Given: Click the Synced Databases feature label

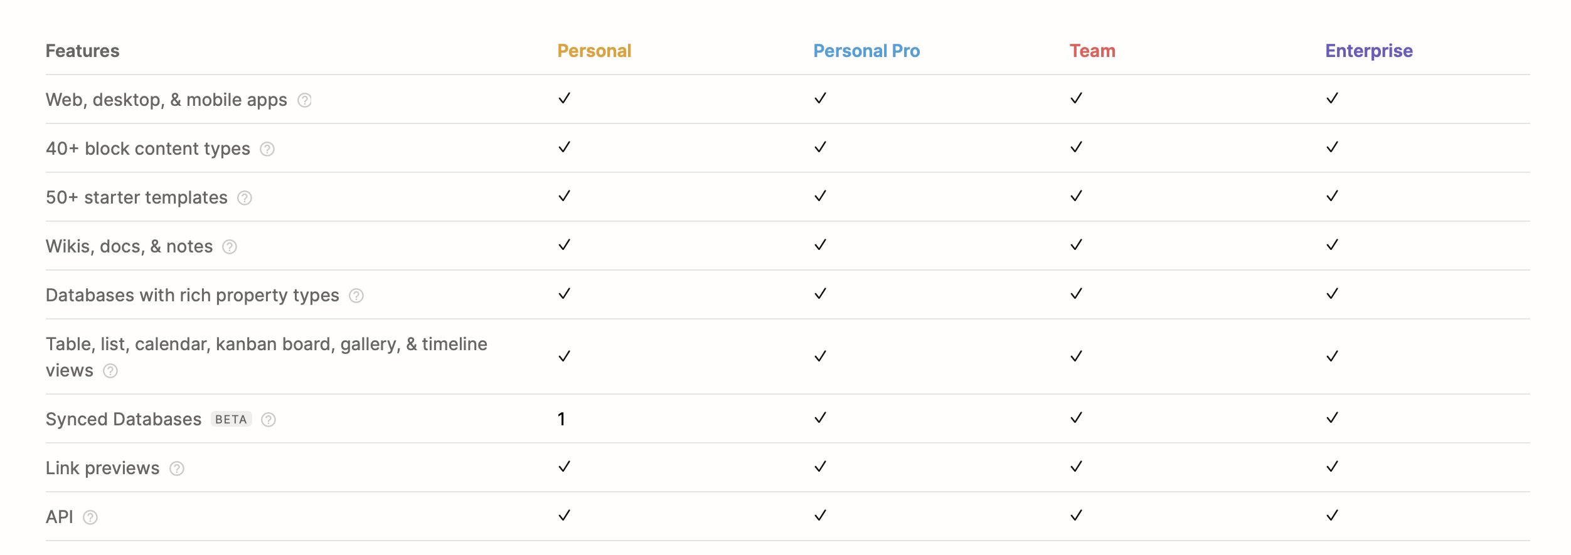Looking at the screenshot, I should point(124,419).
